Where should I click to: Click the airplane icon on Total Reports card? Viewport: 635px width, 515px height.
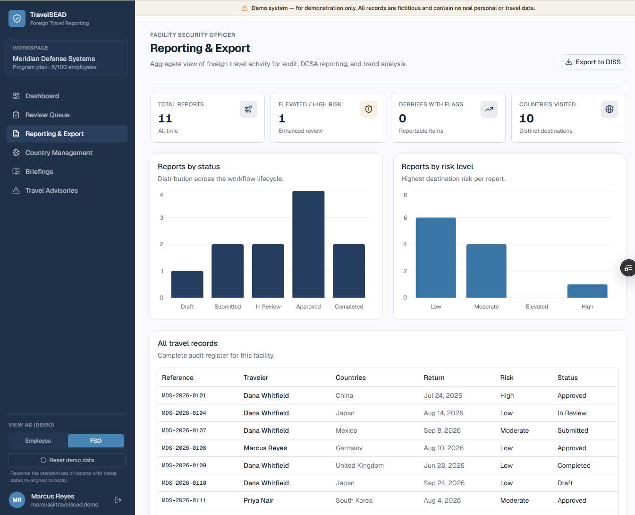tap(248, 109)
